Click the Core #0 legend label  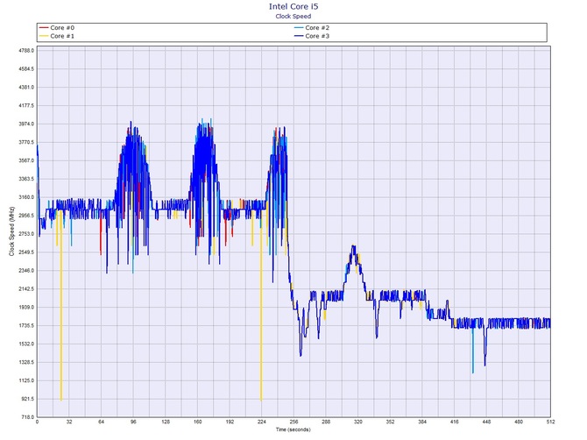point(62,28)
